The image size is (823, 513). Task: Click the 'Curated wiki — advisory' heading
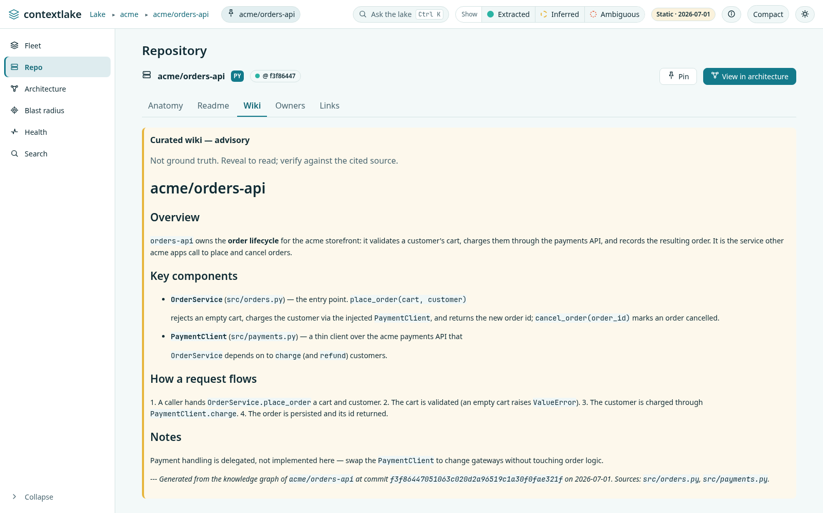pos(200,140)
